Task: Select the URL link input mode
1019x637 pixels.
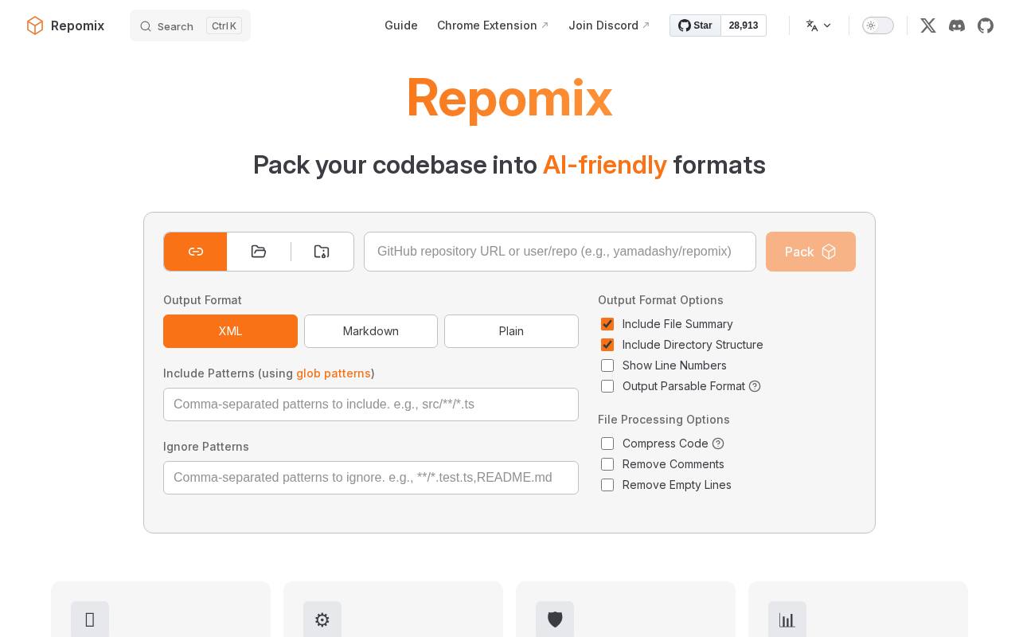Action: 196,252
